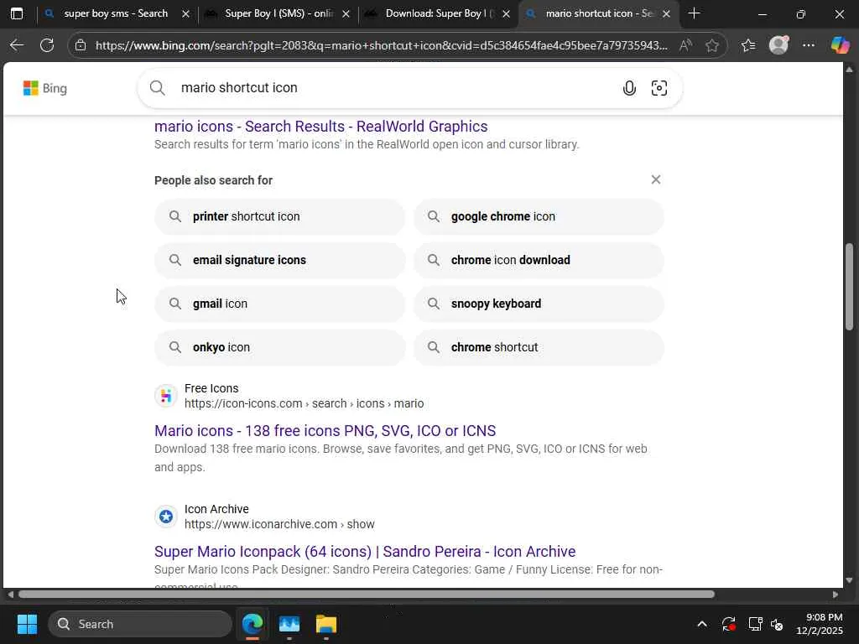Viewport: 859px width, 644px height.
Task: Open a new tab with the plus icon
Action: point(694,13)
